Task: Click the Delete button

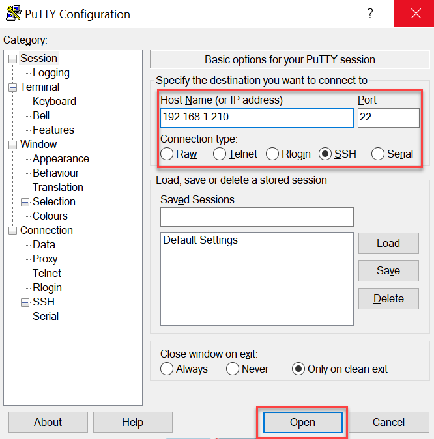Action: point(388,299)
